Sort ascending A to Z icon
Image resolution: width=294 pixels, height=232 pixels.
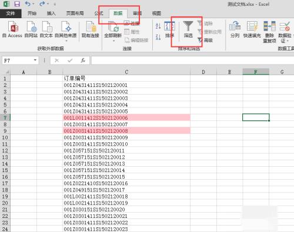pos(158,26)
